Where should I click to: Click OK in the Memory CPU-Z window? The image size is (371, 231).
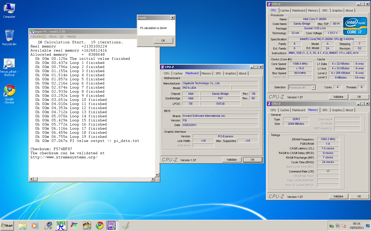tap(359, 196)
